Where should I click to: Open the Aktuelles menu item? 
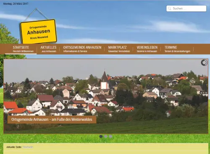pos(48,49)
